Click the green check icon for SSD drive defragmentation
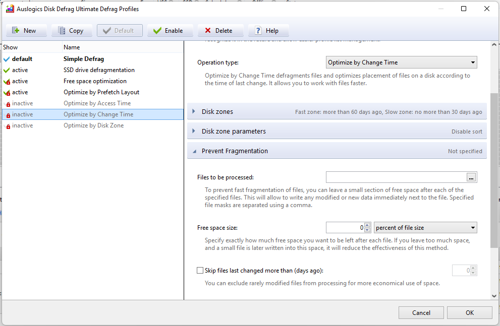The width and height of the screenshot is (500, 326). pyautogui.click(x=7, y=70)
